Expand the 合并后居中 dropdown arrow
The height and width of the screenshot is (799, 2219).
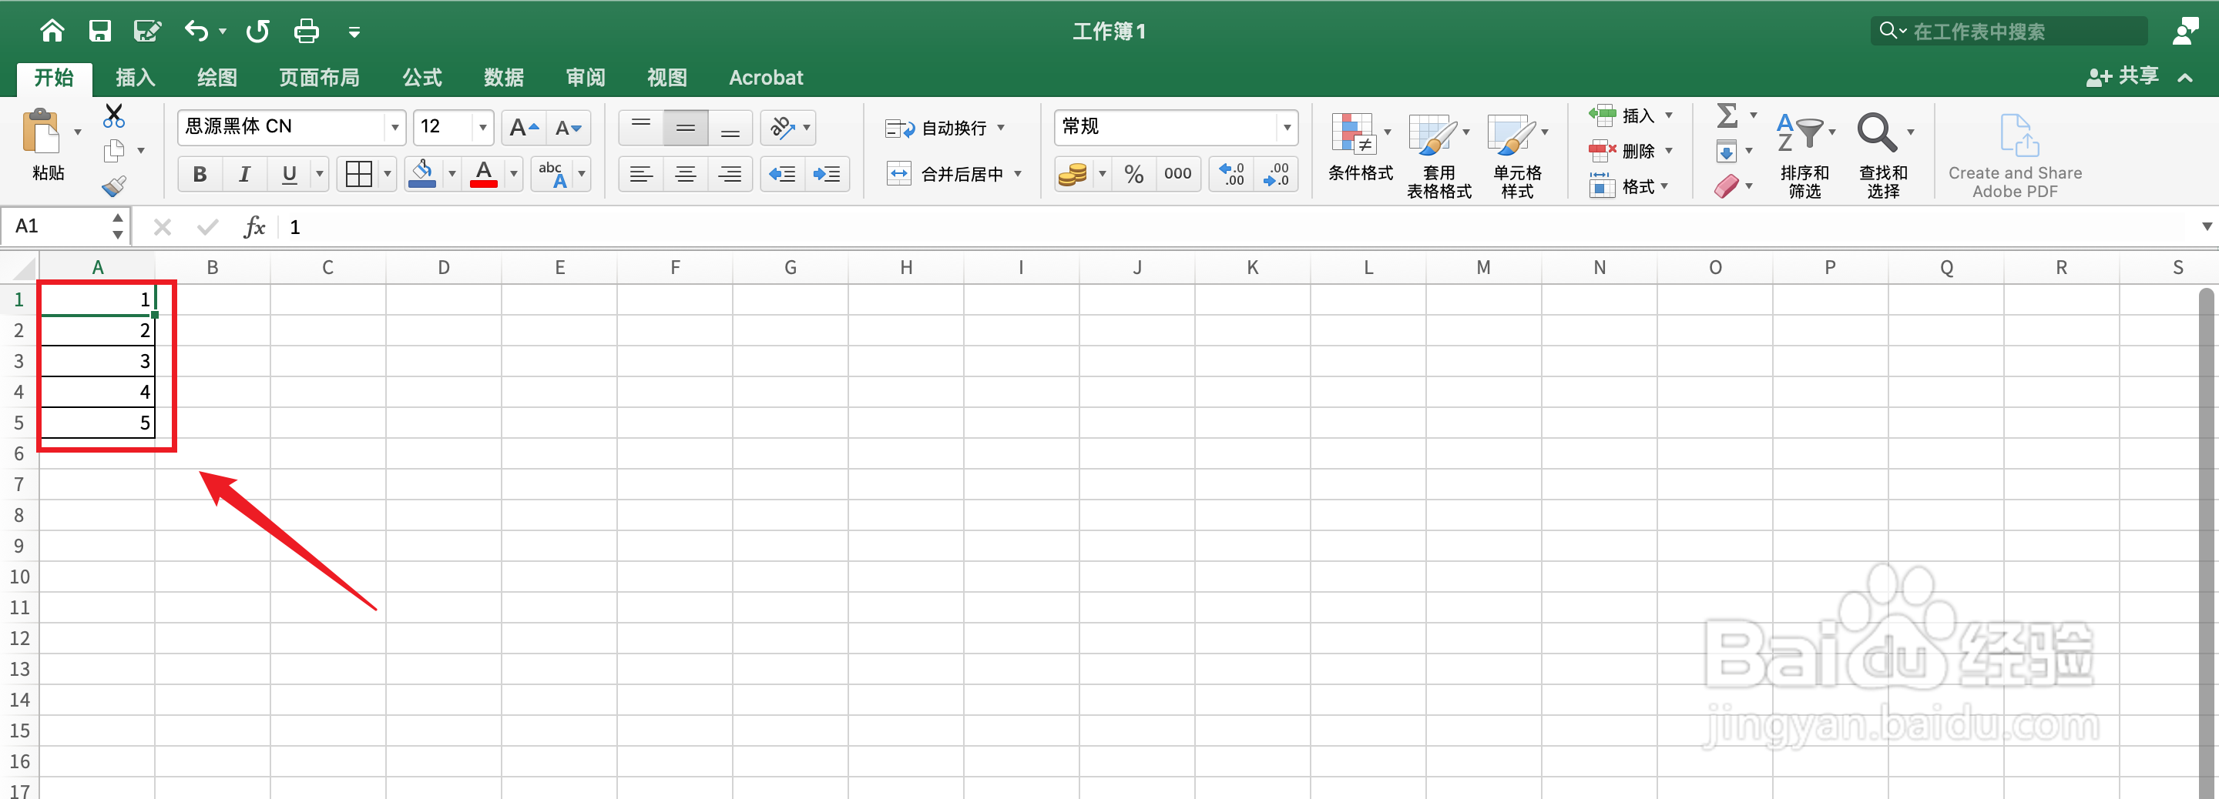click(x=1017, y=175)
